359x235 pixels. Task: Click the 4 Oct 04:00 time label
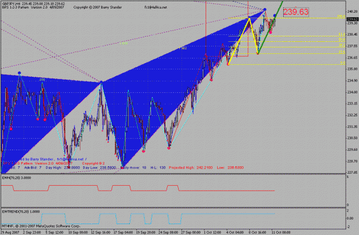click(x=235, y=233)
